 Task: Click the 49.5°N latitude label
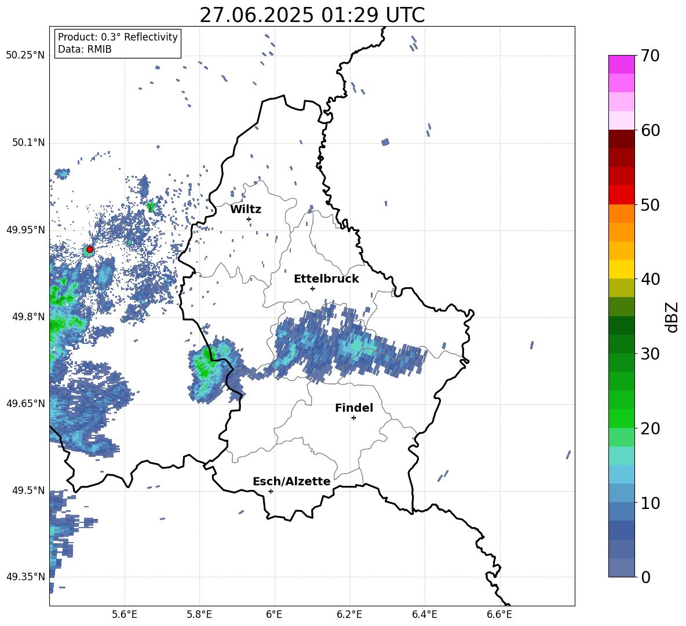[28, 490]
